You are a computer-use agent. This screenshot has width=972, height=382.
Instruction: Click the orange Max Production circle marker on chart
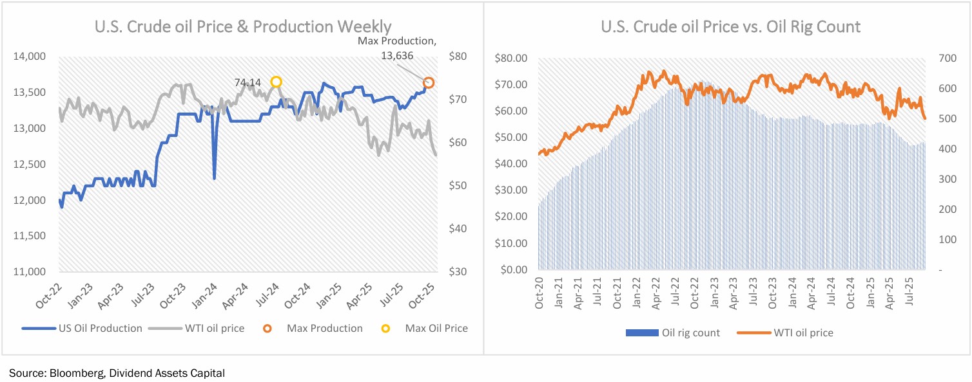(x=428, y=82)
